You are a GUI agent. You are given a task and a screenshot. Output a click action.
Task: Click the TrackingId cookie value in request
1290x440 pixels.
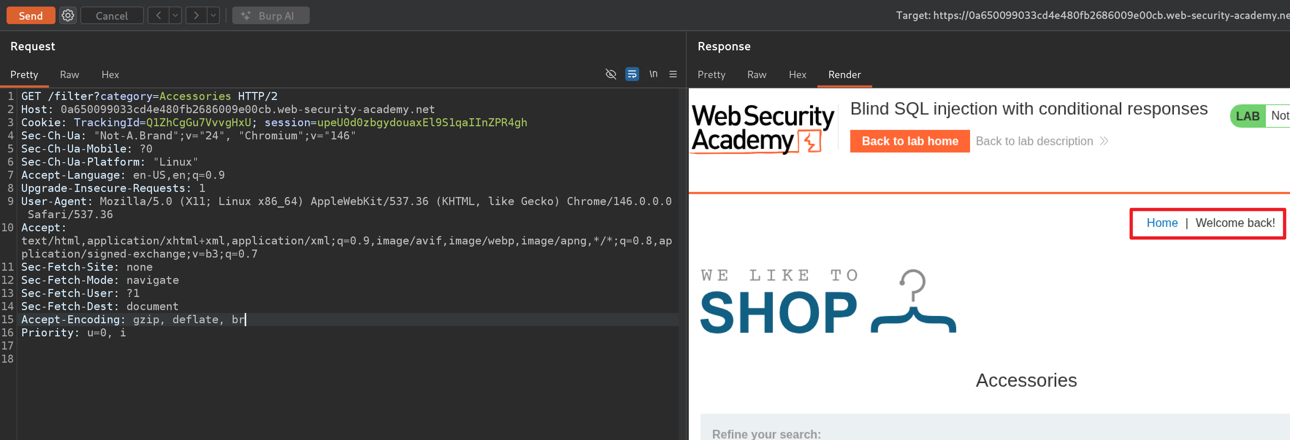[x=198, y=123]
